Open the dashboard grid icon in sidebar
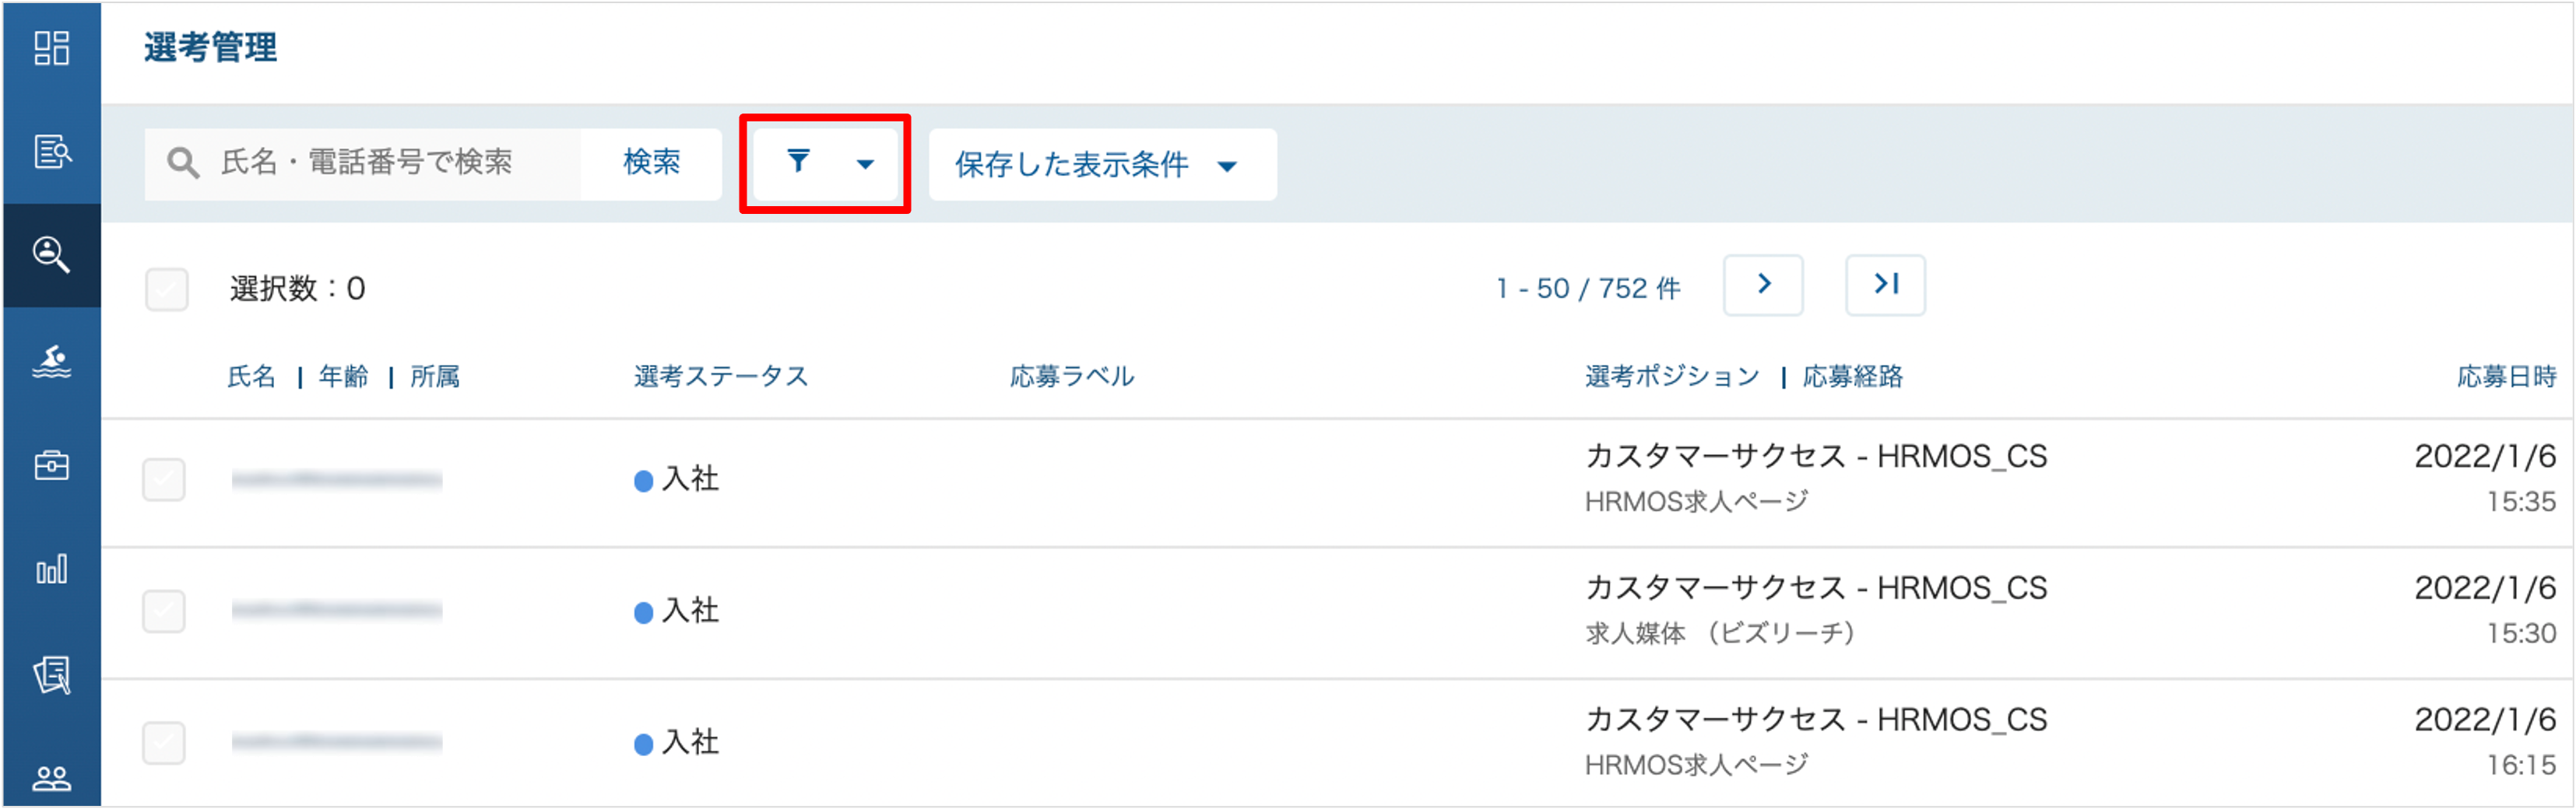The image size is (2576, 809). [x=51, y=48]
